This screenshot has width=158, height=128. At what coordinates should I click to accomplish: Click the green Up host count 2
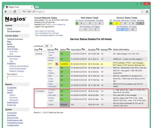click(x=77, y=23)
